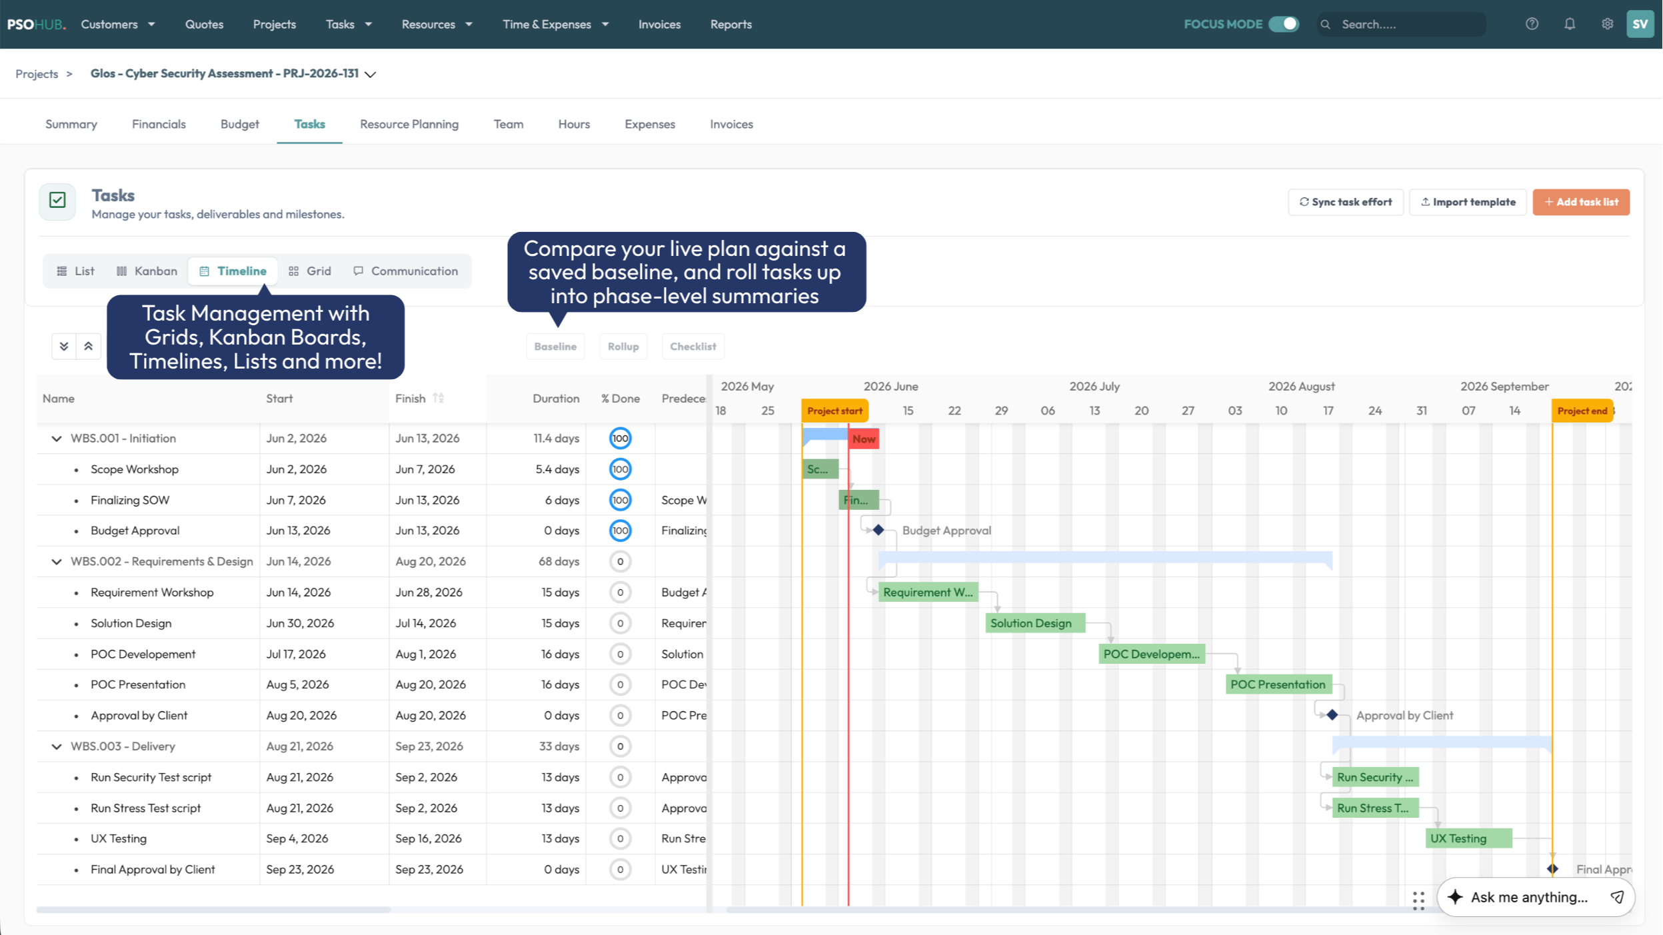
Task: Open the settings gear icon
Action: 1607,24
